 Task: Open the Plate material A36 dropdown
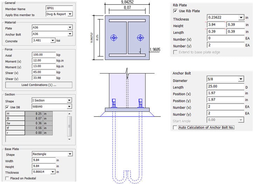(x=70, y=28)
